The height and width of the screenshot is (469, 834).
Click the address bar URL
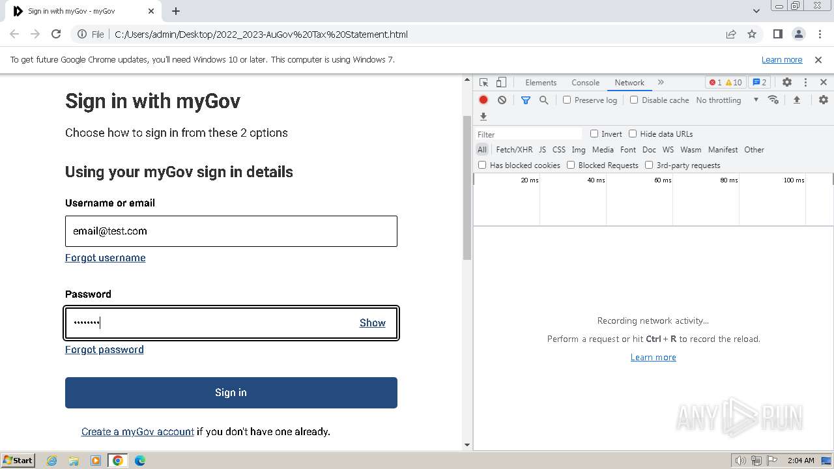pos(261,34)
